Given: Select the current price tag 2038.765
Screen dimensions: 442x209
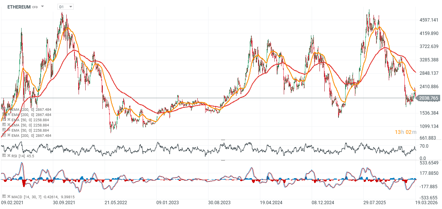Looking at the screenshot, I should click(x=427, y=98).
